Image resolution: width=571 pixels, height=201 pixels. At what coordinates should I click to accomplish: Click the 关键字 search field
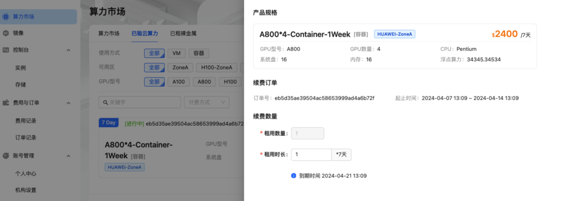(x=142, y=102)
